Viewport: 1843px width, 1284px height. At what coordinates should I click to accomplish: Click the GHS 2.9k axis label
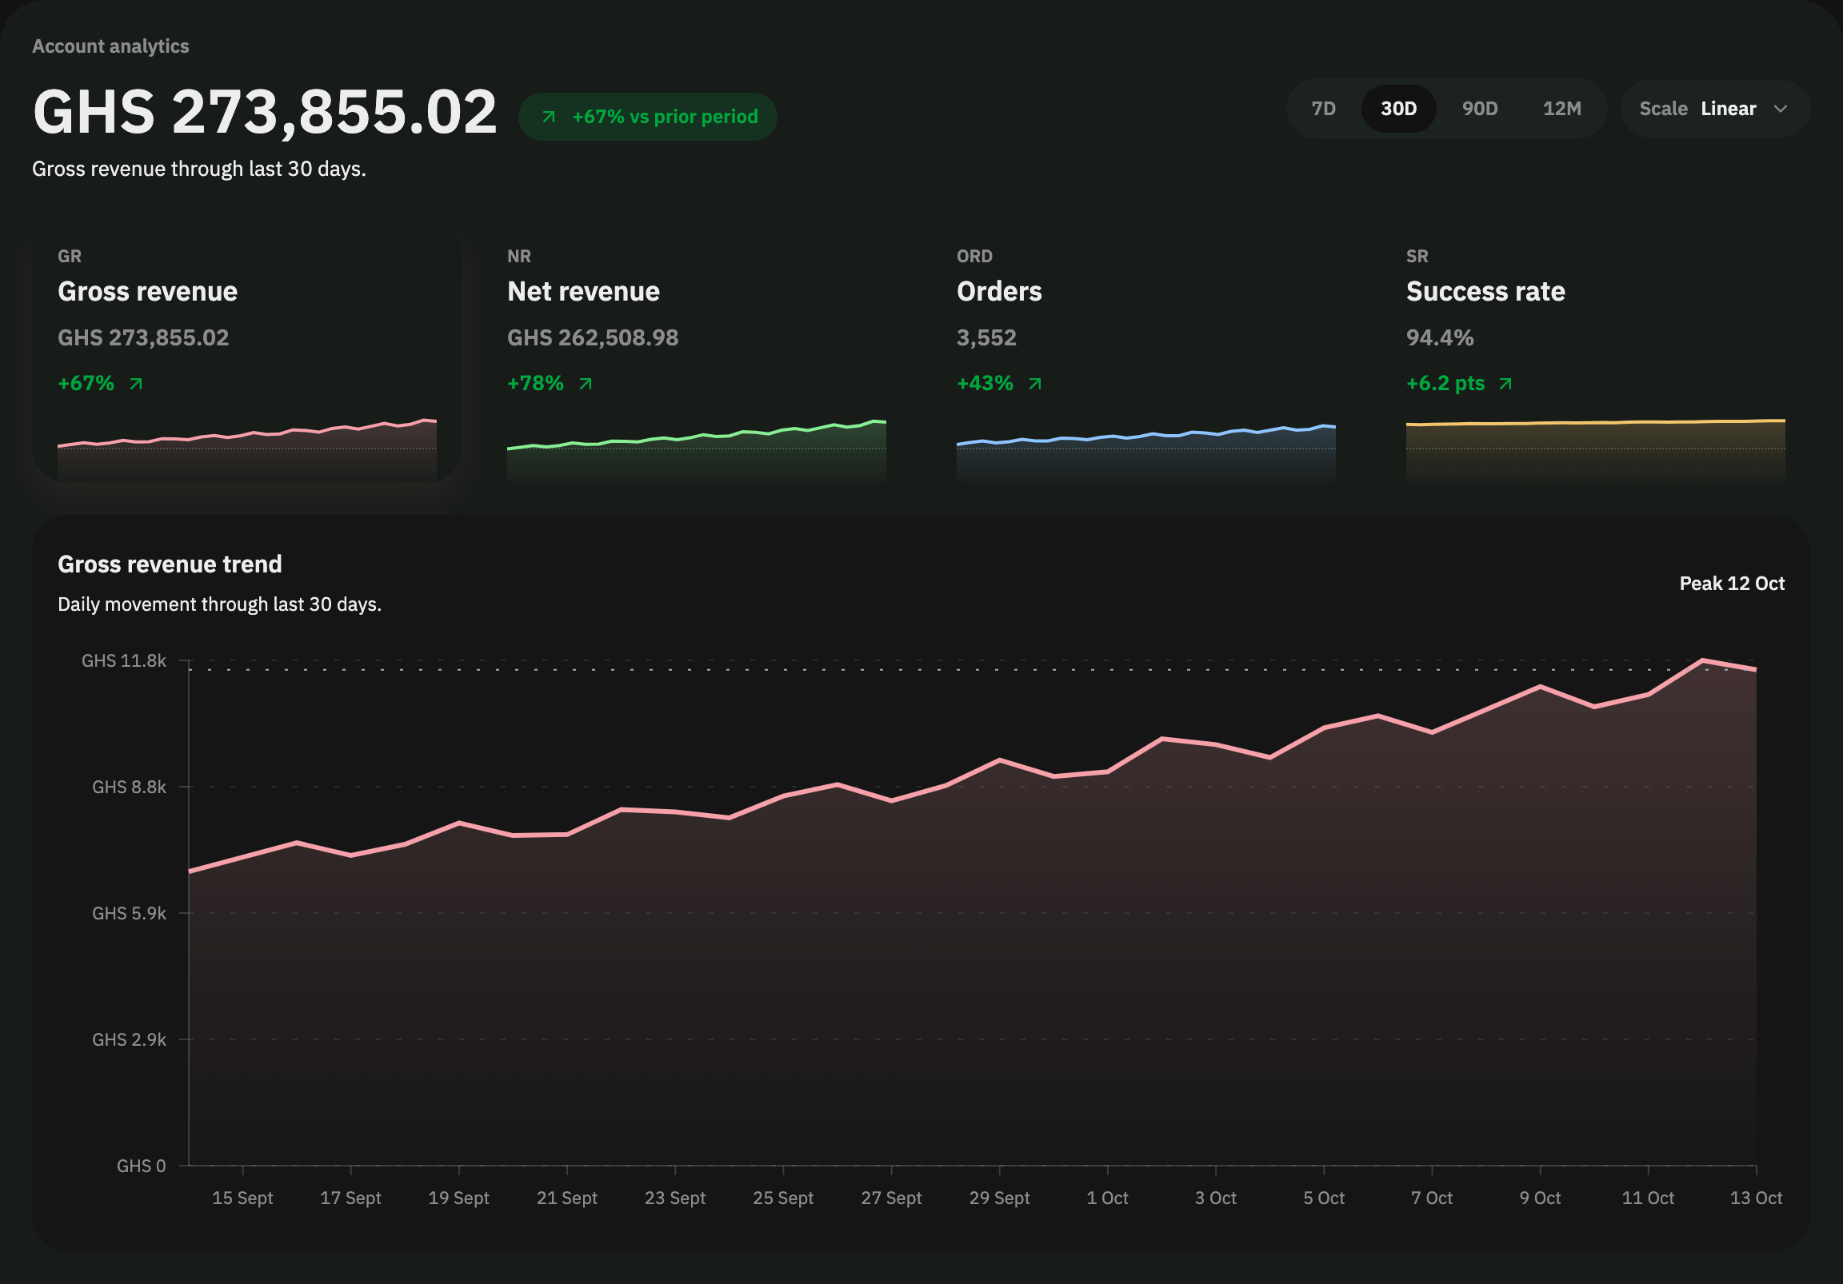(129, 1039)
